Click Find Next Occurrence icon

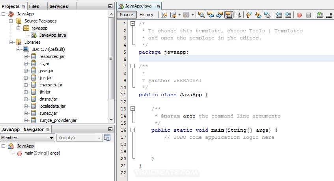[x=220, y=15]
